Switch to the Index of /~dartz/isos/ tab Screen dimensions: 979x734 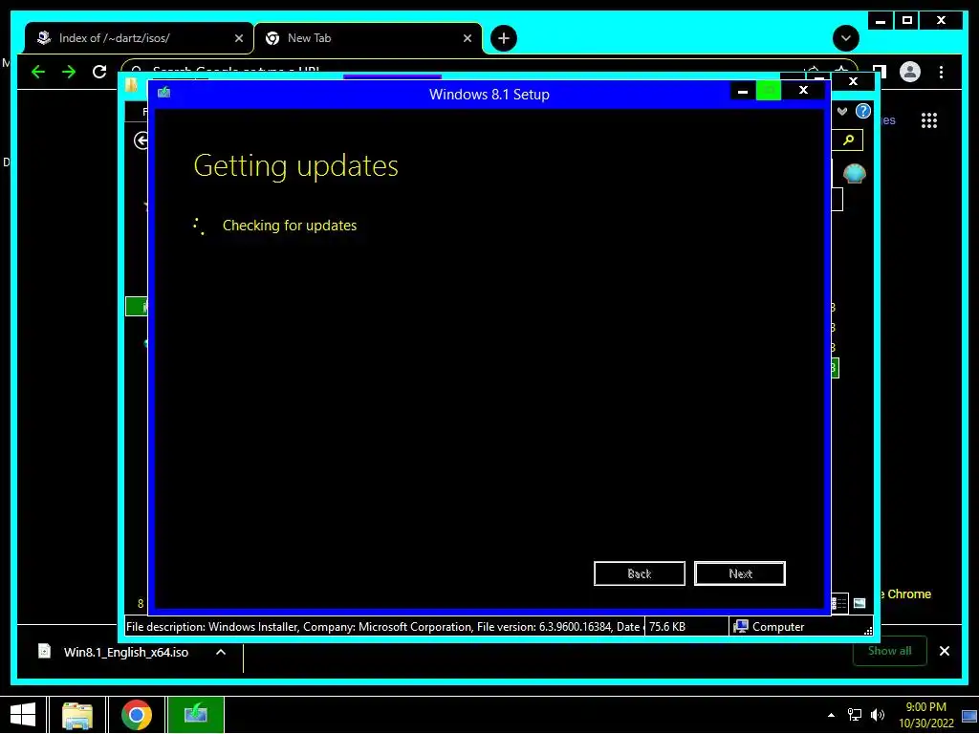(139, 38)
